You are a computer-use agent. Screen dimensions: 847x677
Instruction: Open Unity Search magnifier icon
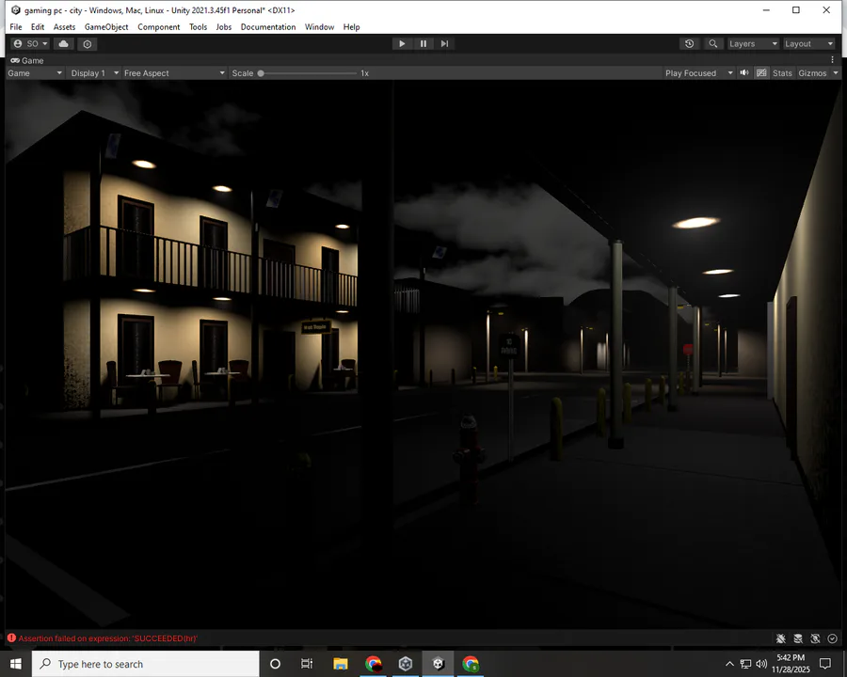pos(713,44)
